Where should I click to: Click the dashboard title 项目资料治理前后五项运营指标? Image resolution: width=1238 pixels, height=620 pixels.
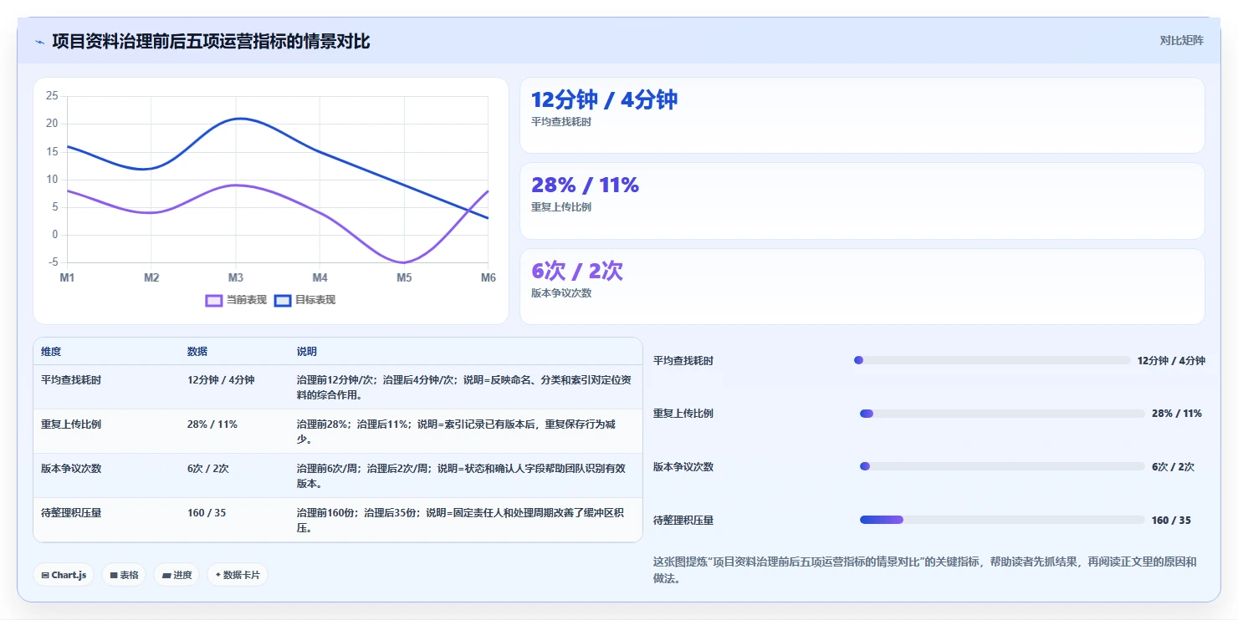(211, 41)
